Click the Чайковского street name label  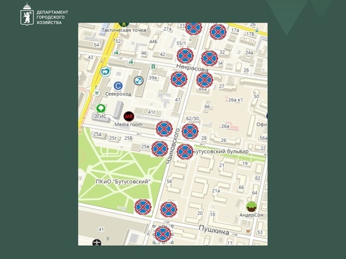(172, 146)
